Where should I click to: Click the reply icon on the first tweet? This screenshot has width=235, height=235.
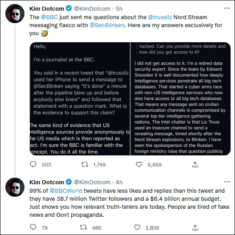33,164
